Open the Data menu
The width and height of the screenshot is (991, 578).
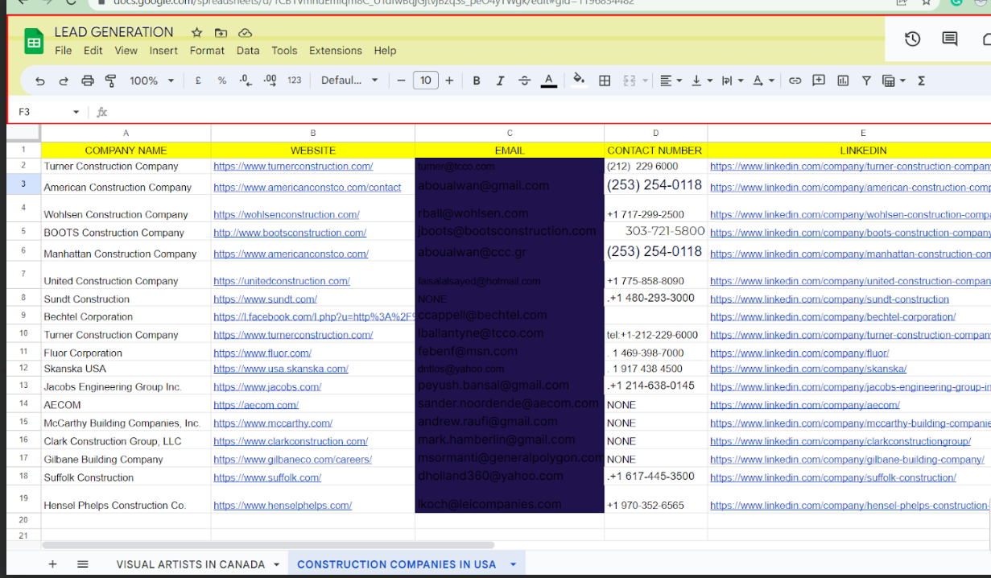pyautogui.click(x=248, y=51)
